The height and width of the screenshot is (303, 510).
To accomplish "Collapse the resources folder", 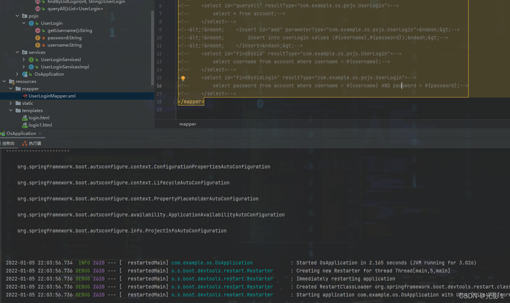I will [x=4, y=81].
